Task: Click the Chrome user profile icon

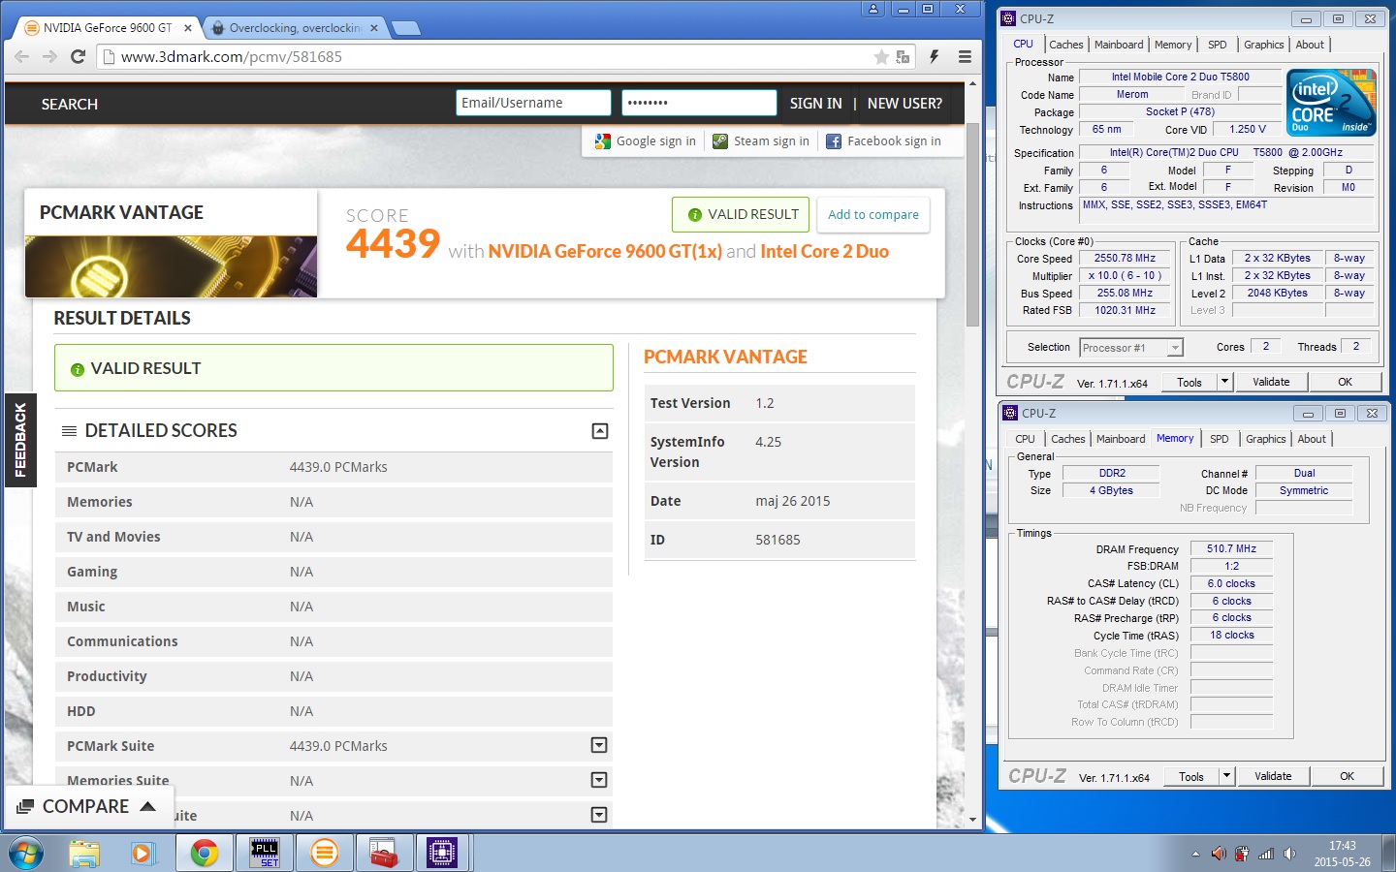Action: (x=873, y=9)
